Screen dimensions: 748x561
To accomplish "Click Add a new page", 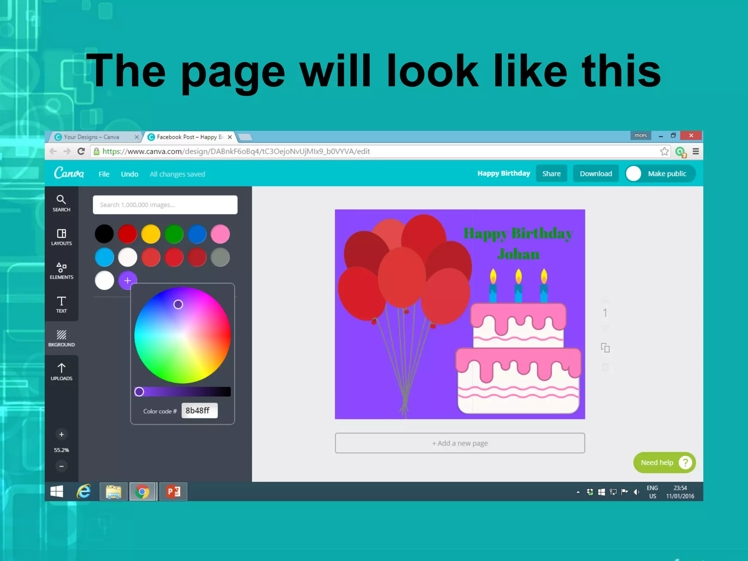I will pyautogui.click(x=460, y=443).
